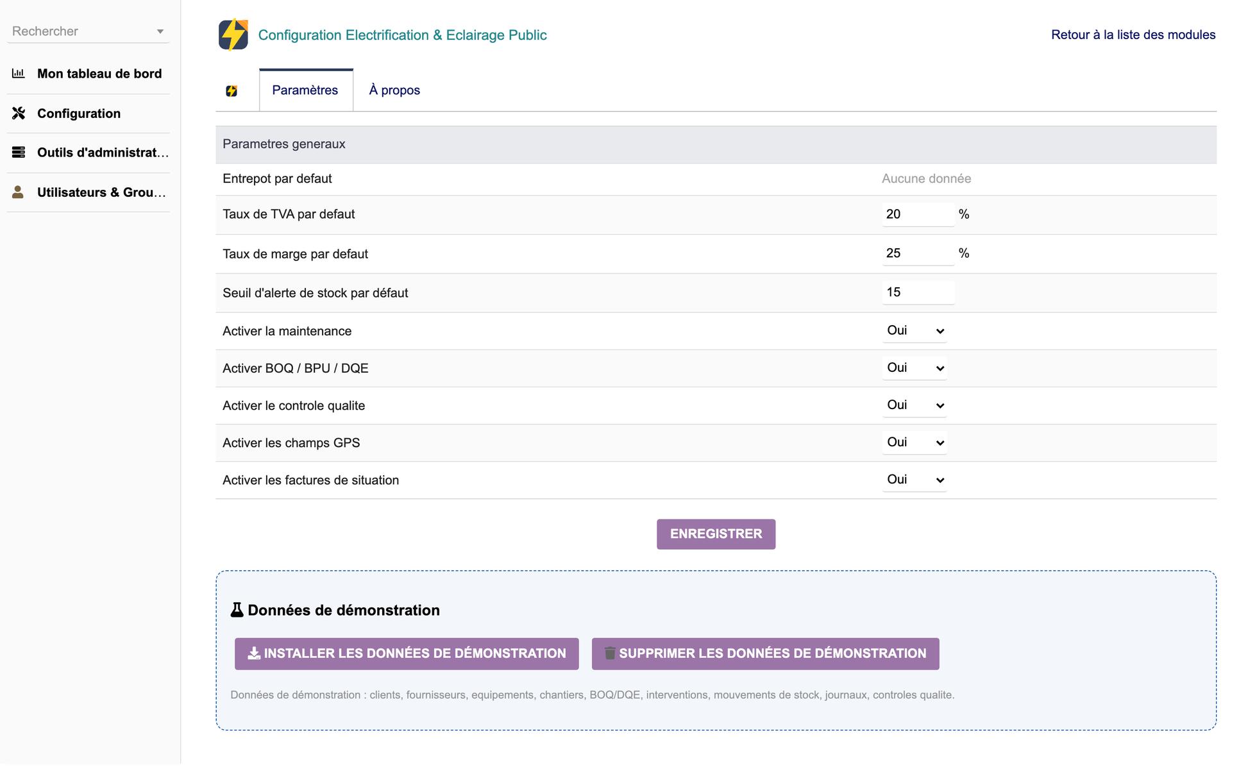The width and height of the screenshot is (1248, 767).
Task: Click the 'Activer la maintenance' label
Action: pos(287,331)
